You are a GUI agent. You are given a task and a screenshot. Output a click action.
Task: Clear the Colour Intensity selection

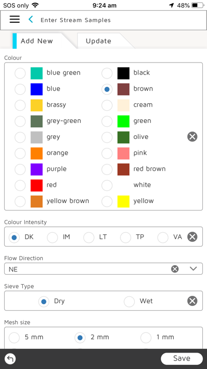pyautogui.click(x=192, y=237)
